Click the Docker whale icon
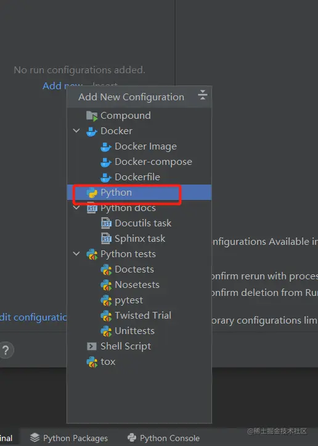This screenshot has width=318, height=446. click(x=92, y=132)
